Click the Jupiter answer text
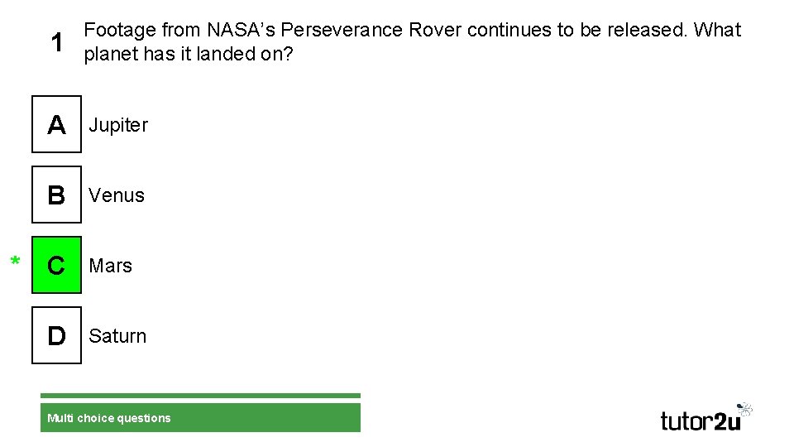The width and height of the screenshot is (794, 447). pyautogui.click(x=118, y=125)
